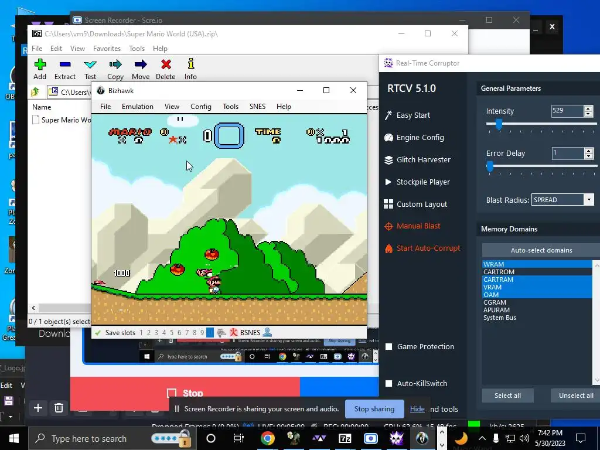Enable the Auto-KillSwitch checkbox
This screenshot has height=450, width=600.
(389, 383)
